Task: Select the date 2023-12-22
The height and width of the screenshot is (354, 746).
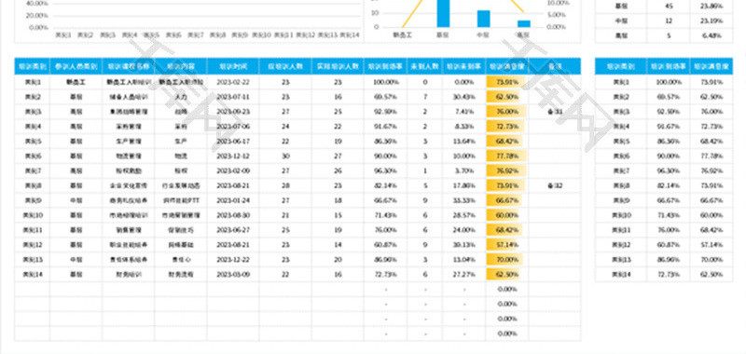Action: (x=232, y=259)
